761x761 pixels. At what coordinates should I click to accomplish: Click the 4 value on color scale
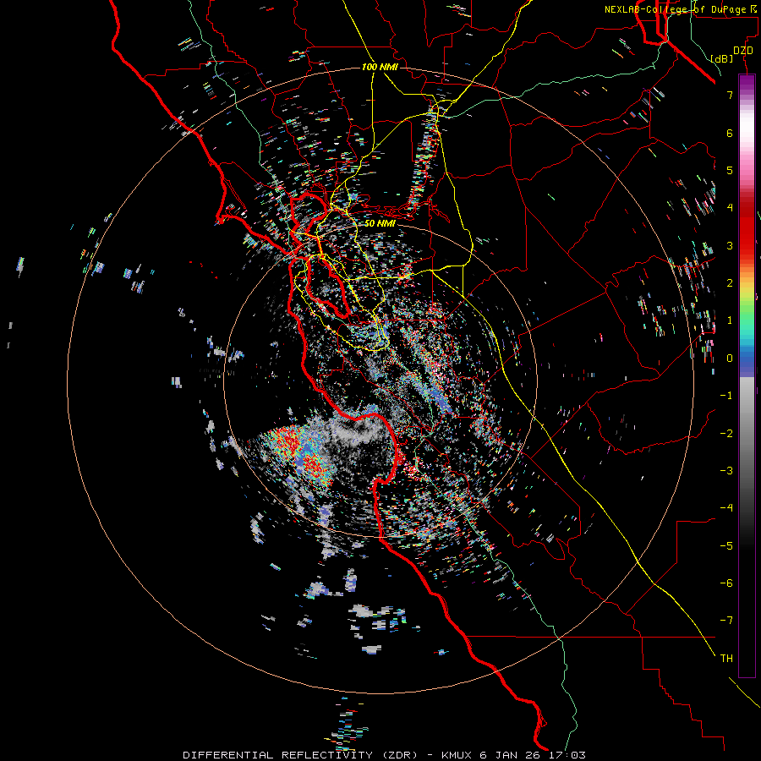tap(730, 208)
